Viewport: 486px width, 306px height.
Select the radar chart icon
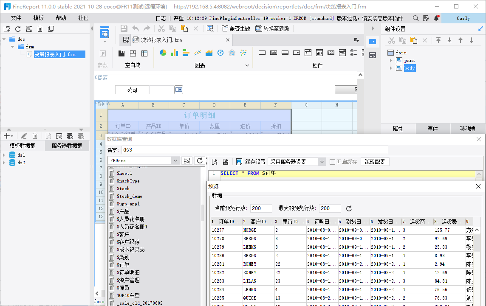click(232, 53)
